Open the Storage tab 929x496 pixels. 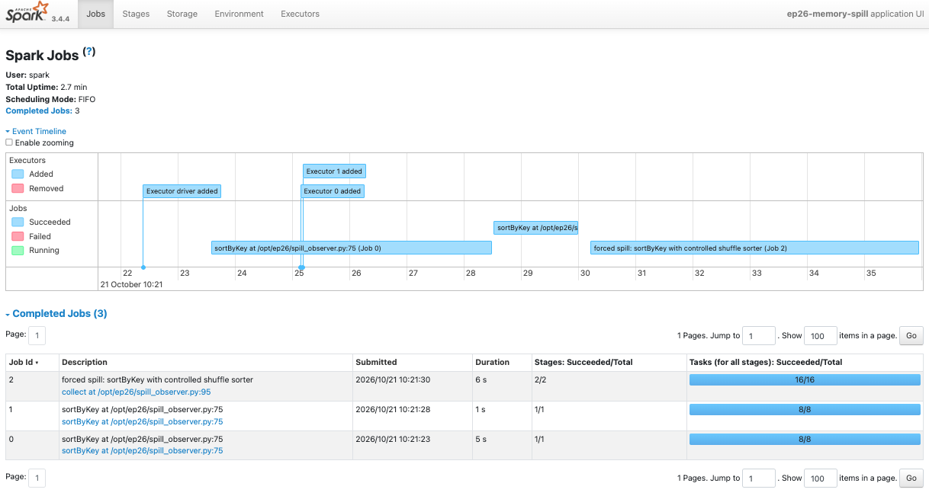pyautogui.click(x=182, y=14)
